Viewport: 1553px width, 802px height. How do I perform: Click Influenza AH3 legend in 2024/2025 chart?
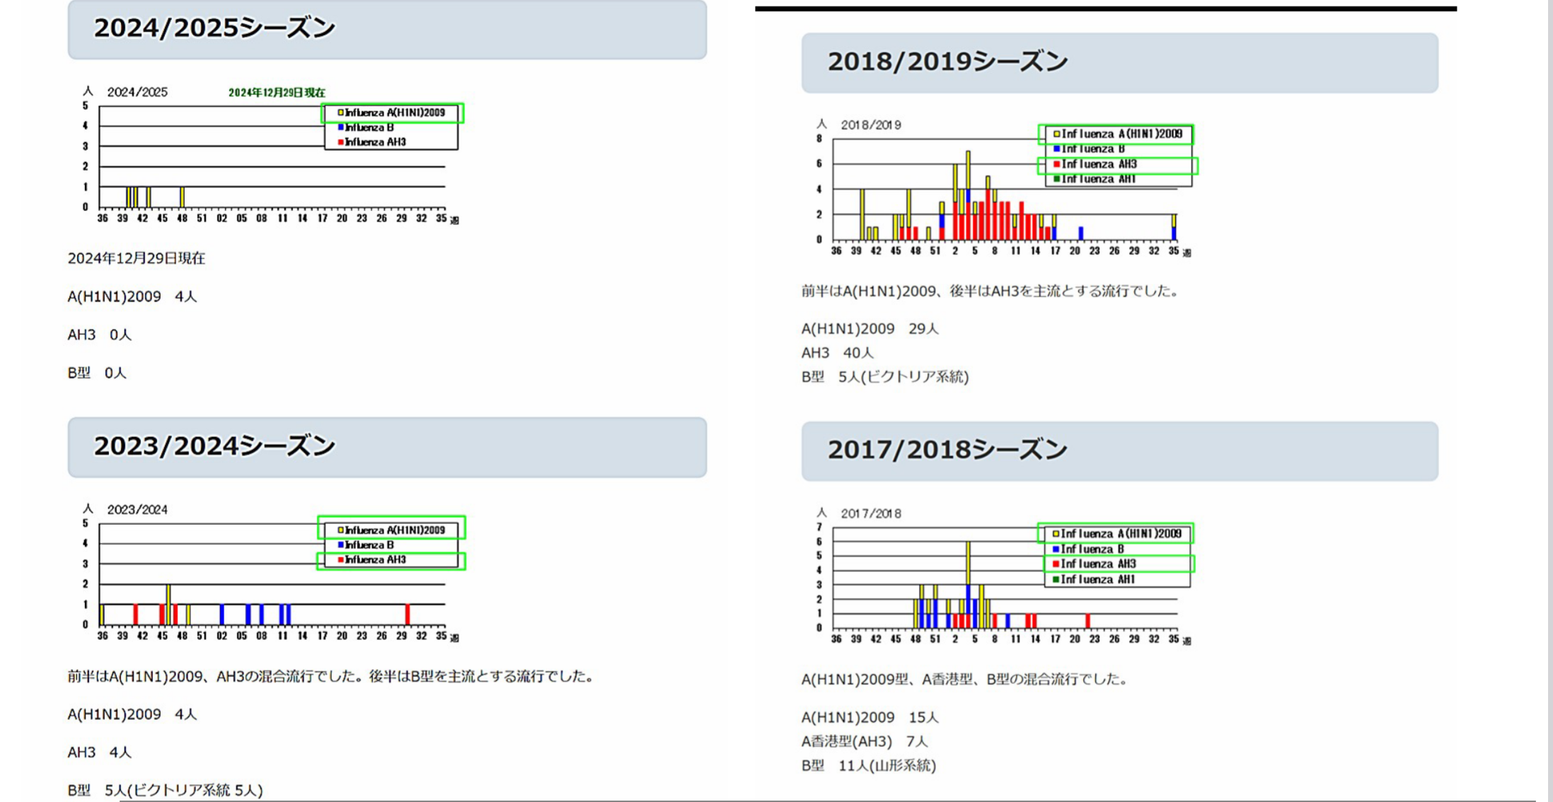(374, 142)
